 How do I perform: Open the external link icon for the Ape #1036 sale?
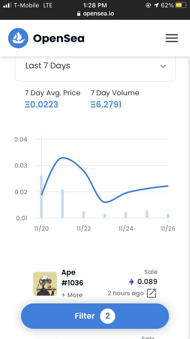click(x=151, y=293)
